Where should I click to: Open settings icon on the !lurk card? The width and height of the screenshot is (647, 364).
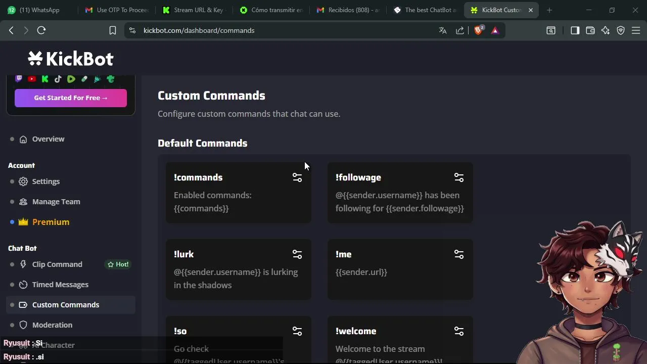point(297,254)
